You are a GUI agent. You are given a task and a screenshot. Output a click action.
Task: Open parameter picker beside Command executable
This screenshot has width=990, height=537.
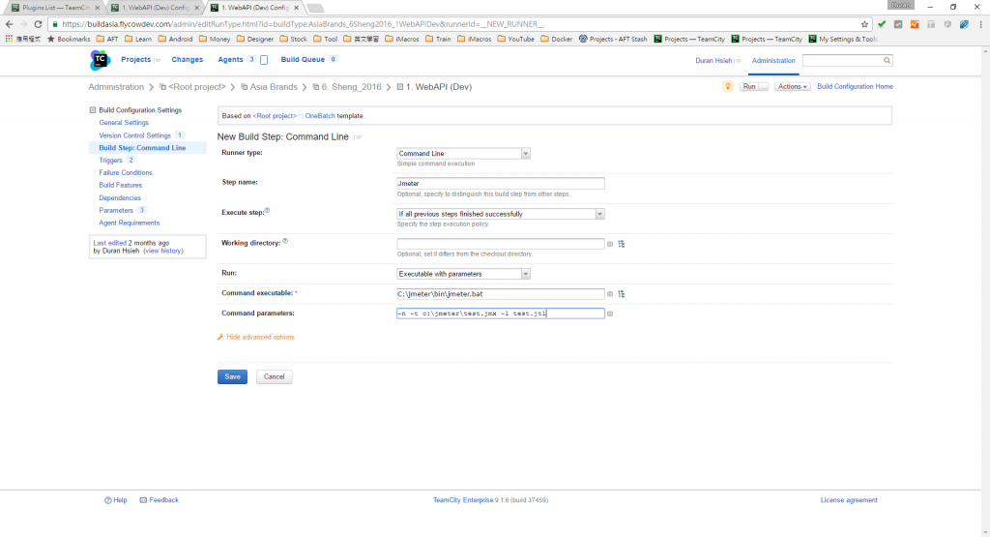[x=610, y=294]
